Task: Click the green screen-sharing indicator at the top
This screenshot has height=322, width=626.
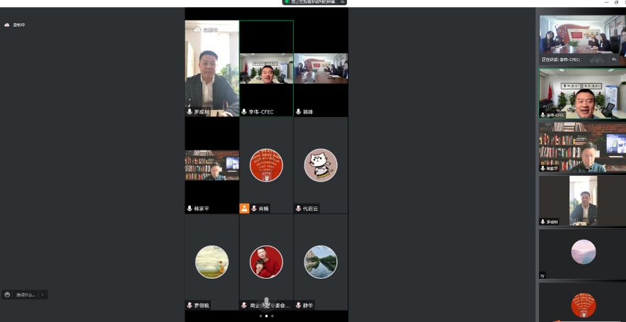Action: (x=287, y=2)
